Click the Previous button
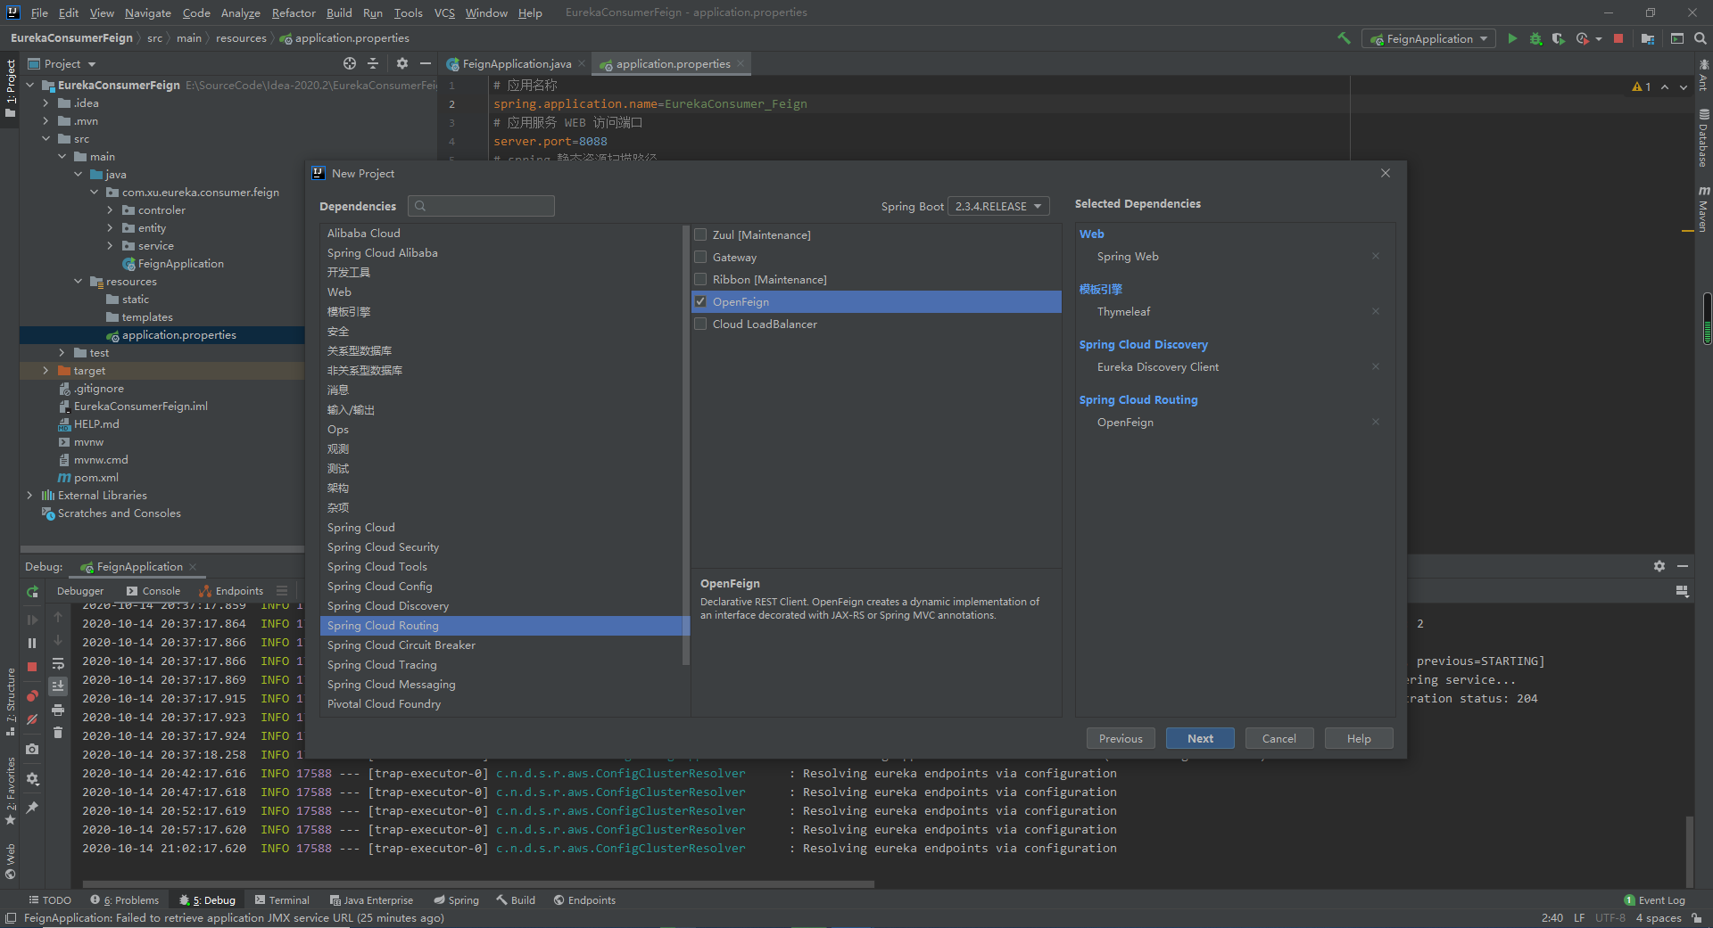1713x928 pixels. (1121, 738)
